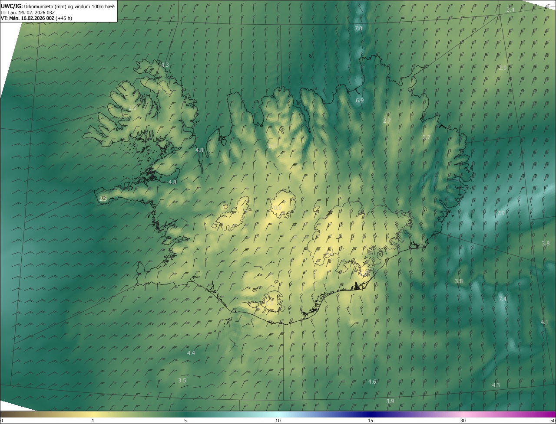Click the 10 tick label on the color scale
Image resolution: width=556 pixels, height=424 pixels.
click(278, 421)
